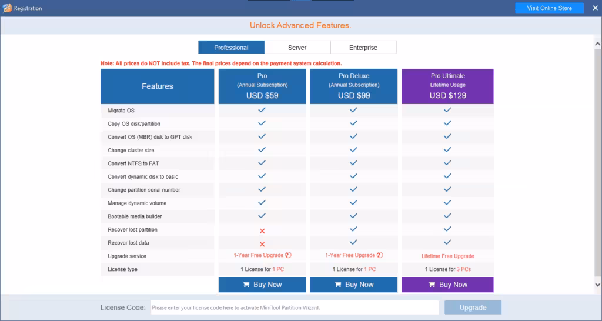The image size is (602, 321).
Task: Click Pro Deluxe checkmark for Manage dynamic volume
Action: [x=353, y=202]
